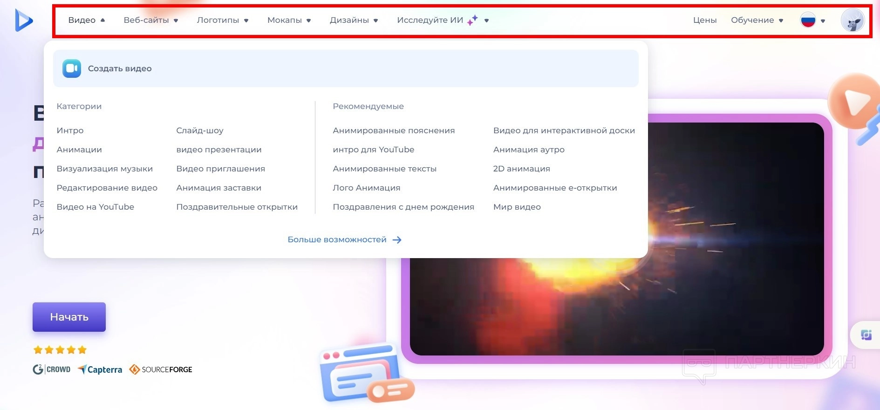Expand the Веб-сайты dropdown

click(151, 20)
